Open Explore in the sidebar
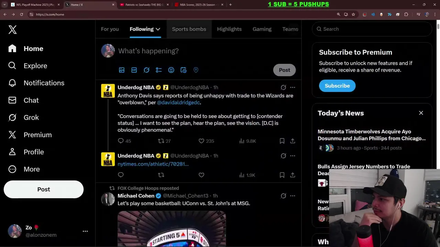 coord(27,66)
